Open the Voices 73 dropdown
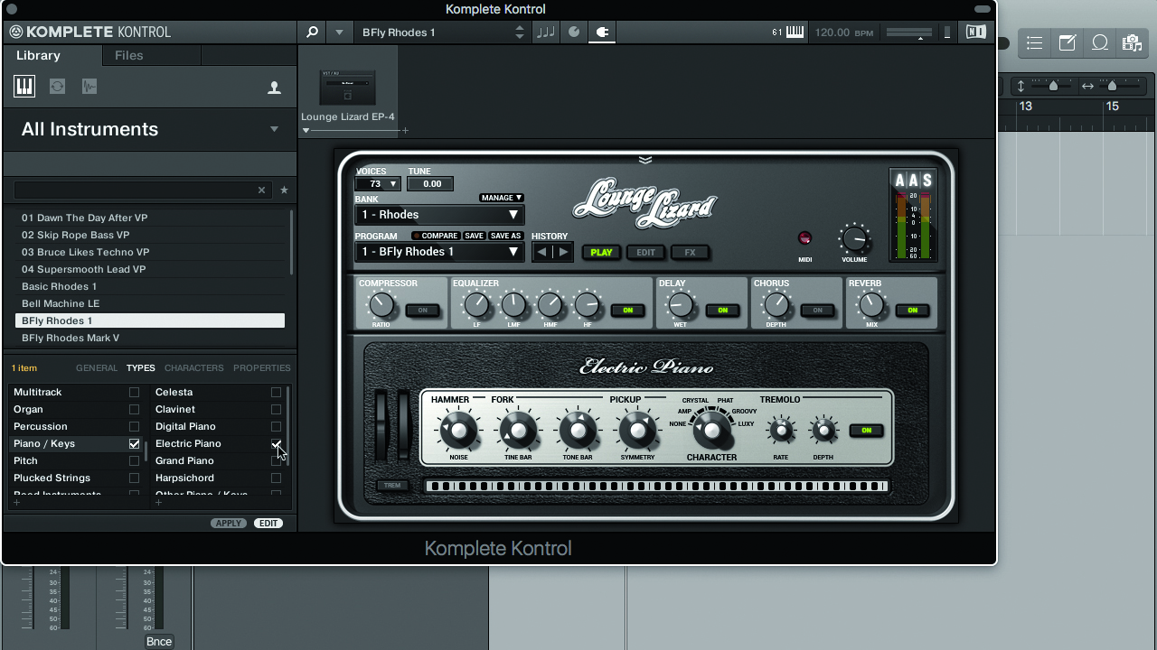This screenshot has height=650, width=1157. (x=378, y=184)
